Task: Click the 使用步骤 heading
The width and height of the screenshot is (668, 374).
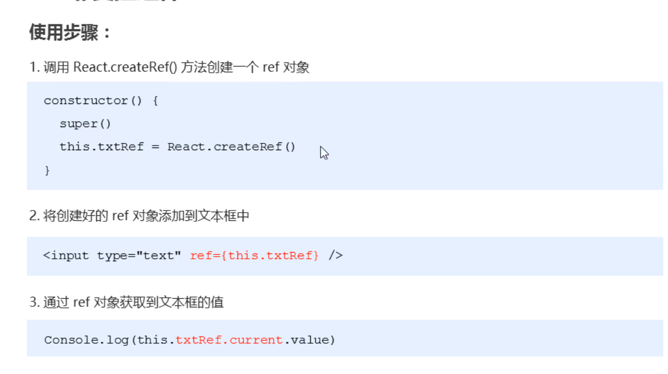Action: 70,33
